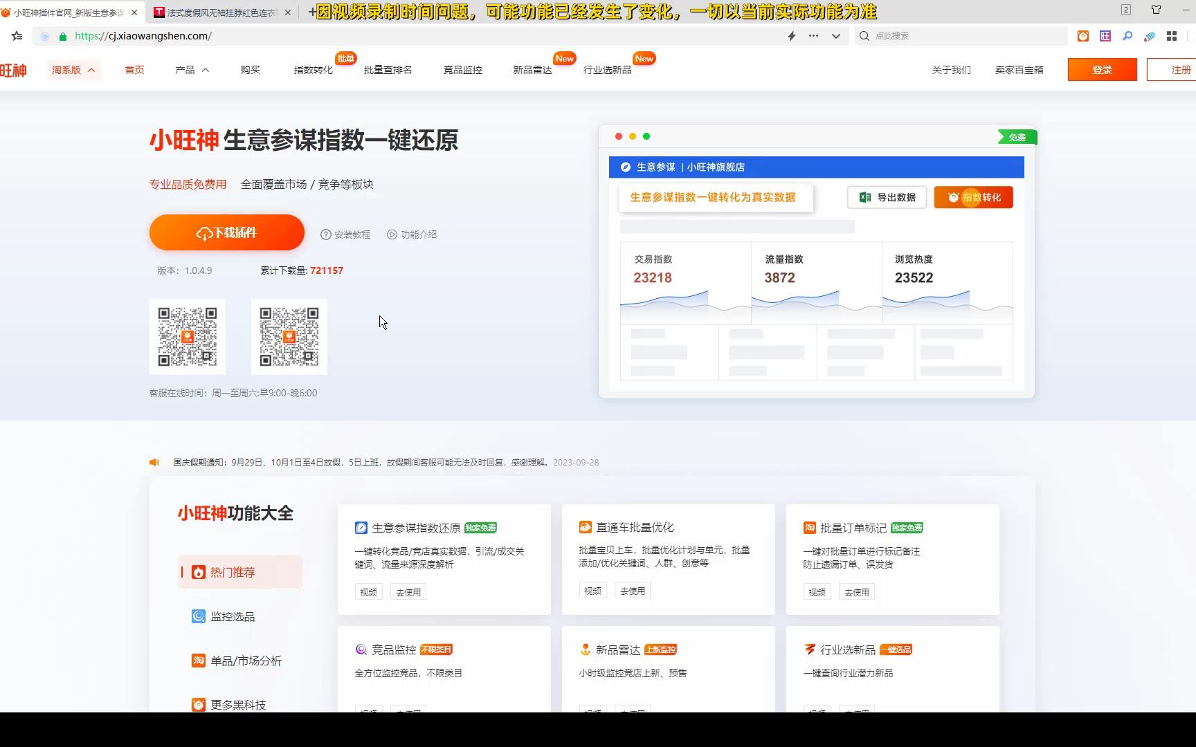Open the 安装教程 help link

click(x=345, y=234)
